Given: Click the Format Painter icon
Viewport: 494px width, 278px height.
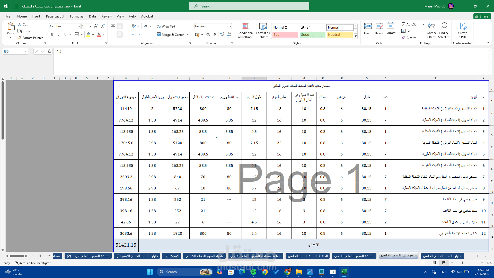Looking at the screenshot, I should point(20,38).
